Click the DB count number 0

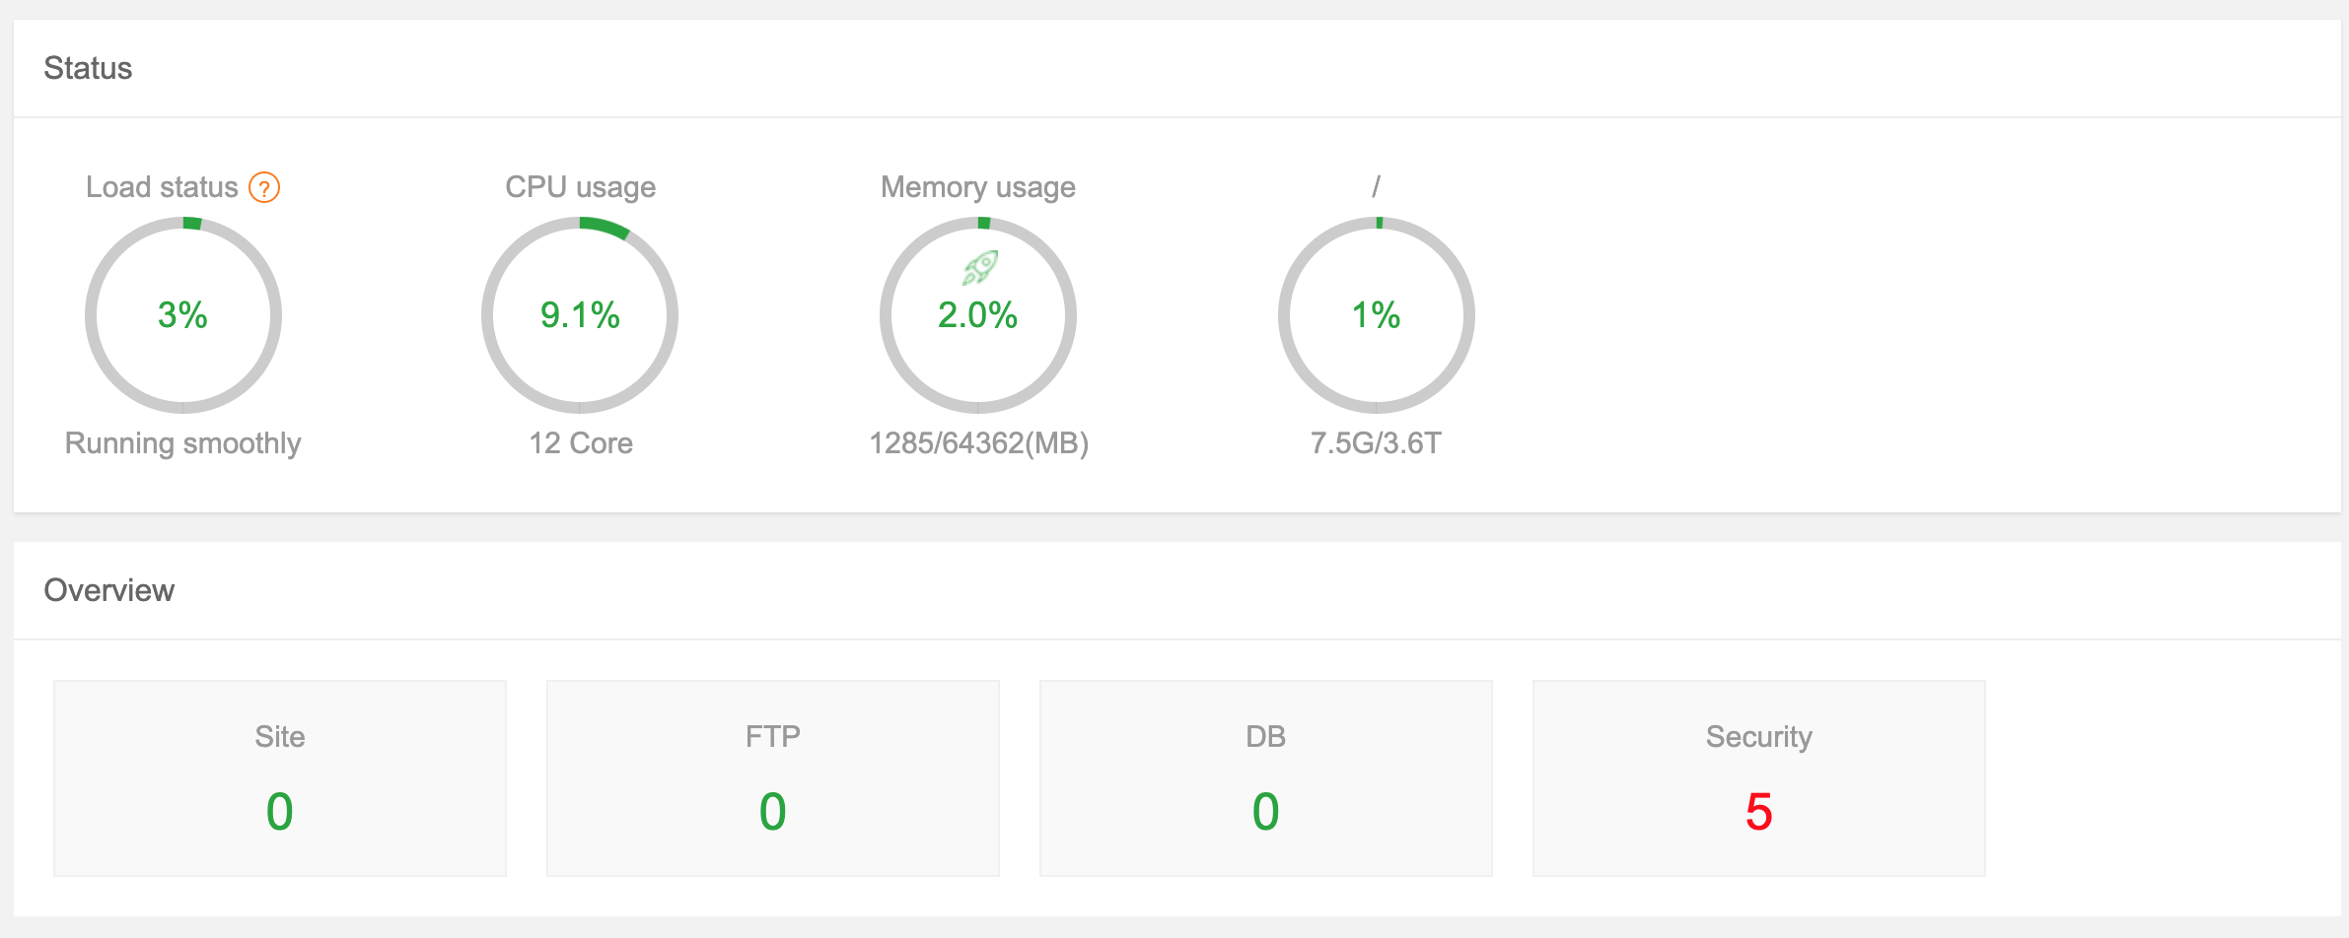click(x=1265, y=812)
